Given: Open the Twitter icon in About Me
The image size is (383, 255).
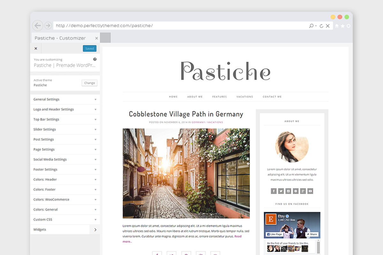Looking at the screenshot, I should (281, 191).
